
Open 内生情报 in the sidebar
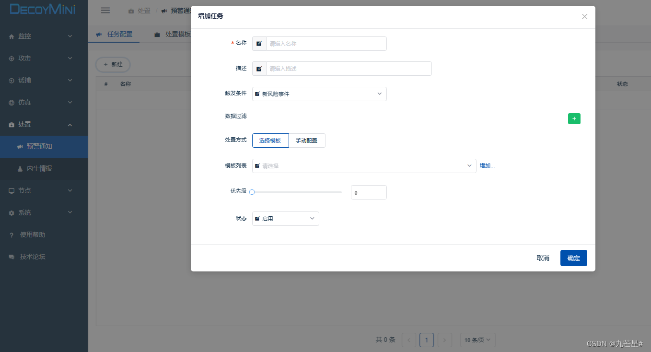44,169
